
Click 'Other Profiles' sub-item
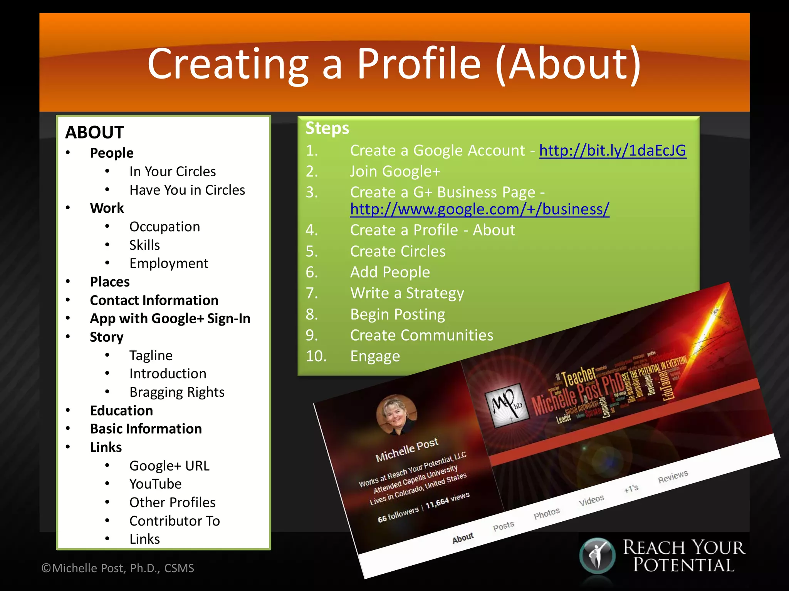coord(173,503)
